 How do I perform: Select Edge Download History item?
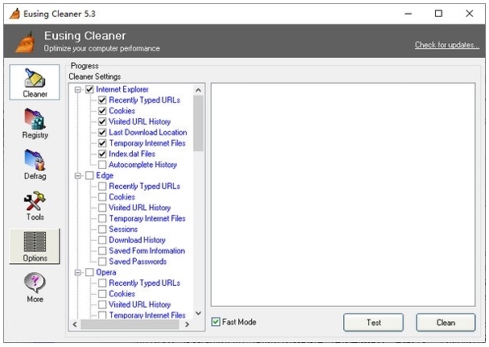(137, 240)
